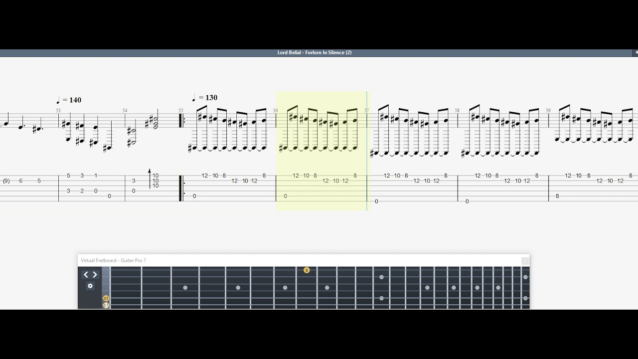Click the open-string 0 in measure 57 tablature
Image resolution: width=638 pixels, height=359 pixels.
(x=376, y=201)
